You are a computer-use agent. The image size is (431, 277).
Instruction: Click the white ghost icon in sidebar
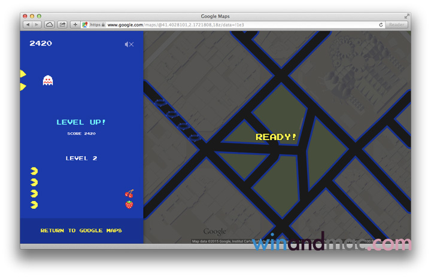pos(48,81)
